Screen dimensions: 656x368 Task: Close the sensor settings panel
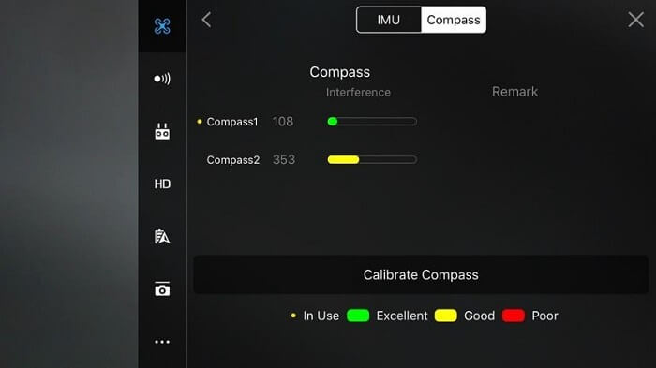tap(635, 20)
